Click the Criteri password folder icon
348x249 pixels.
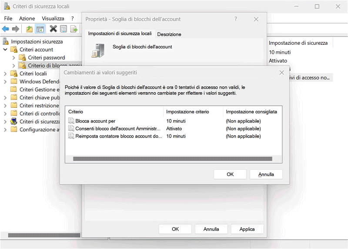(x=23, y=57)
